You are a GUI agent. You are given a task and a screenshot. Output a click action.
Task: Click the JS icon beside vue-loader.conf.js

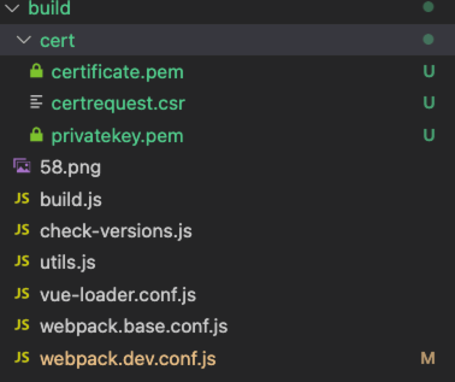pyautogui.click(x=22, y=293)
